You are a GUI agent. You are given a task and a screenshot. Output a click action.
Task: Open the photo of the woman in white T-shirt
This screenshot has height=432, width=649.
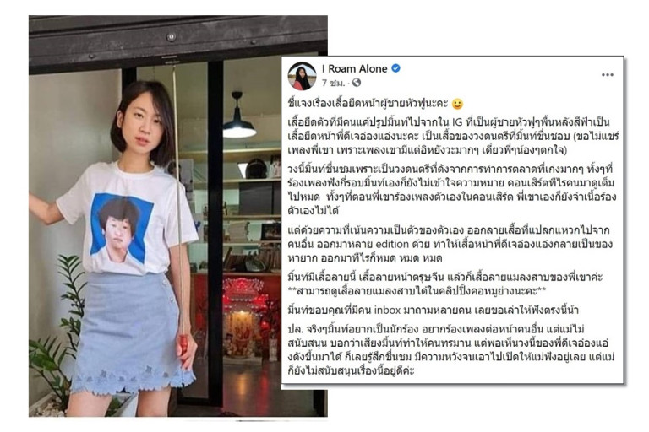178,216
